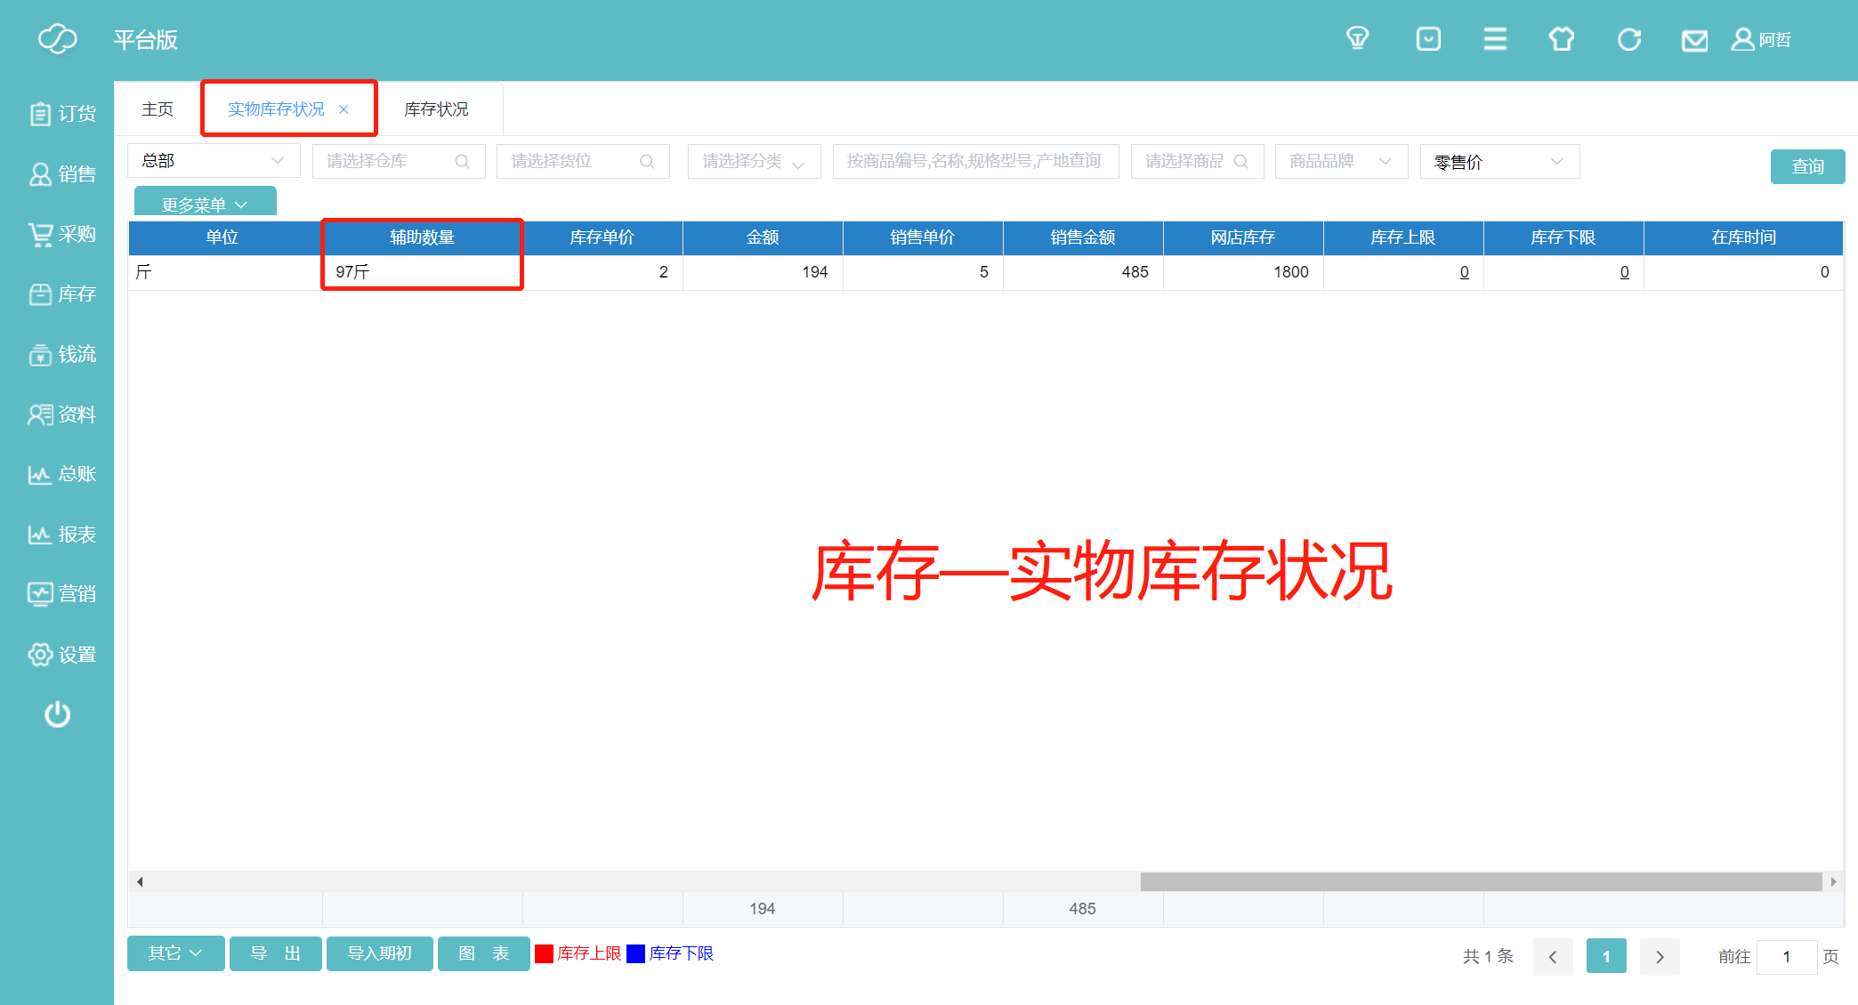Open the 采购 shopping cart menu
Image resolution: width=1858 pixels, height=1005 pixels.
61,234
